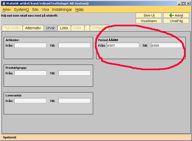Click the Leverantör Från text box
This screenshot has height=141, width=192.
click(30, 101)
